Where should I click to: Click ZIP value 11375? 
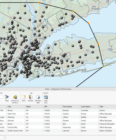click(x=47, y=127)
